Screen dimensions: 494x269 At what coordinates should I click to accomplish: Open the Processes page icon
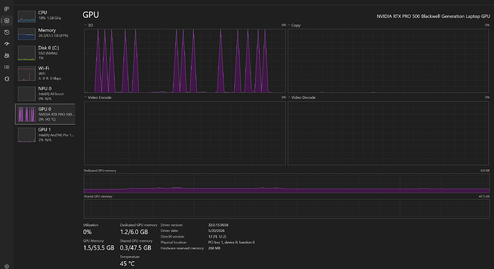coord(6,9)
